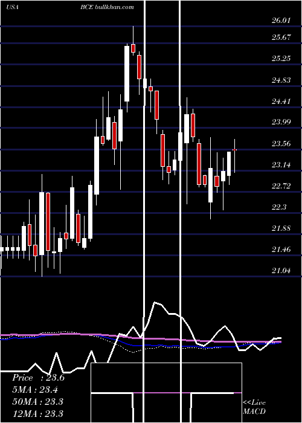This screenshot has width=302, height=423.
Task: Click the <<Live MACD label
Action: click(254, 407)
